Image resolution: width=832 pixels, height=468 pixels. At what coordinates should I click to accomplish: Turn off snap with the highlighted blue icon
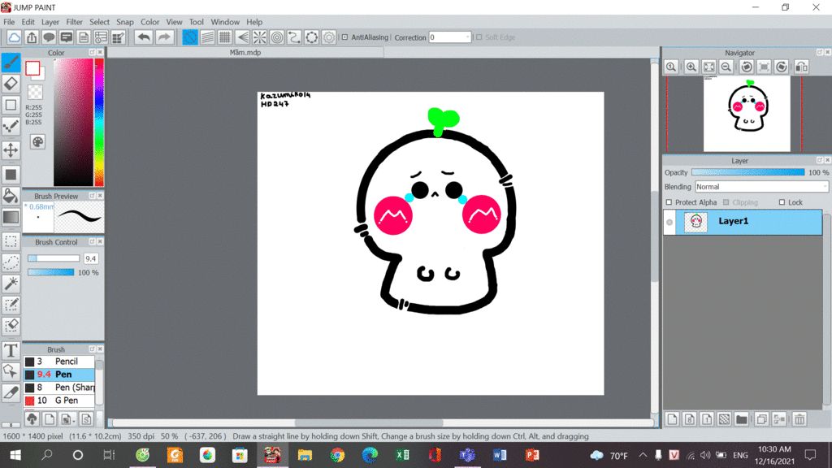pyautogui.click(x=190, y=37)
